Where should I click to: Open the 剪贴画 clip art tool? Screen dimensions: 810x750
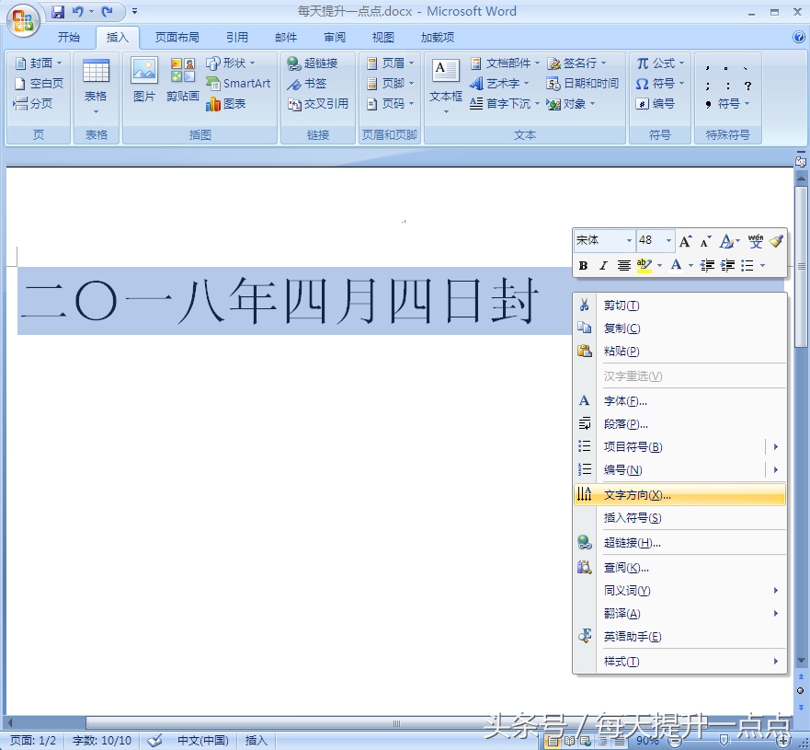(183, 81)
